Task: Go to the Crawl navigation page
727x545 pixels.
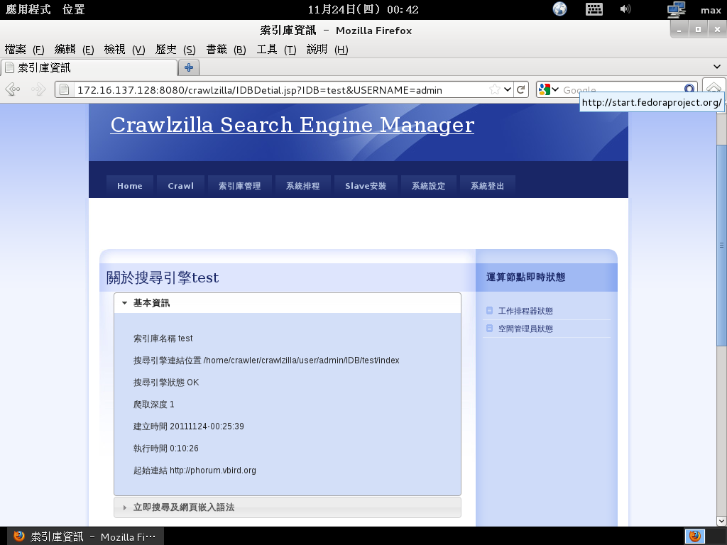Action: pyautogui.click(x=180, y=186)
